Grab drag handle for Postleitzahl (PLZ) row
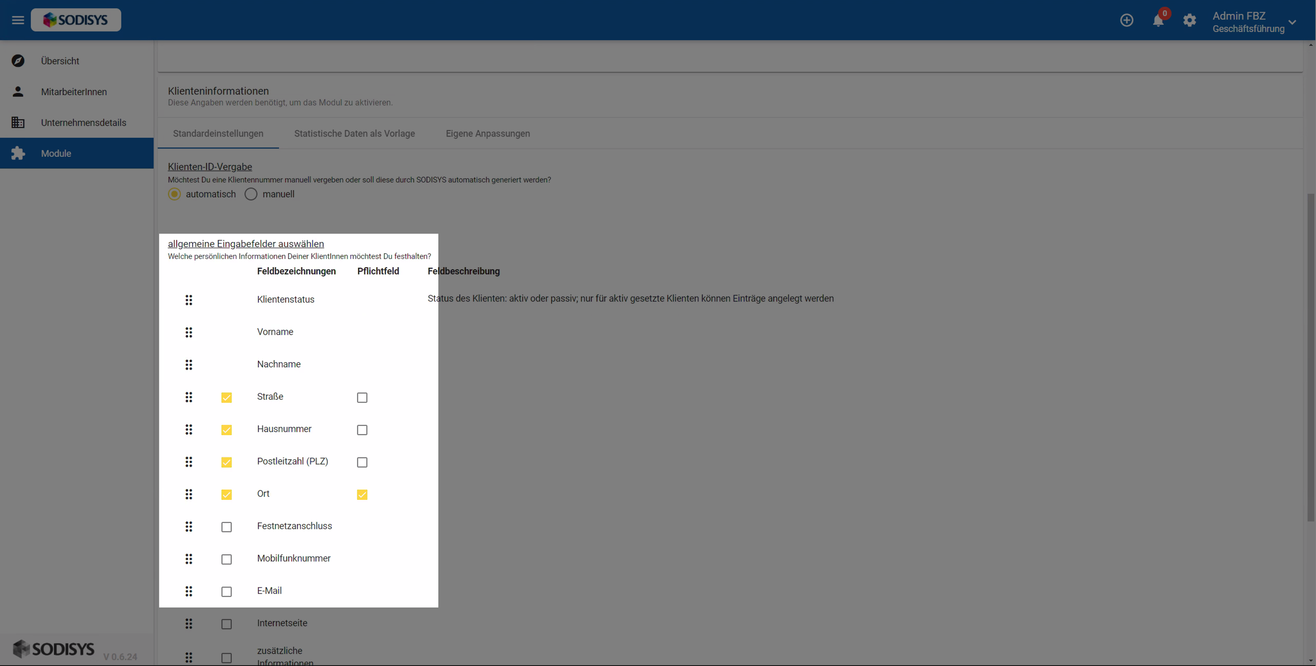Screen dimensions: 1316x666 tap(188, 462)
